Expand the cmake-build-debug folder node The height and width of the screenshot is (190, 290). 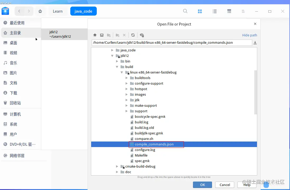coord(117,166)
